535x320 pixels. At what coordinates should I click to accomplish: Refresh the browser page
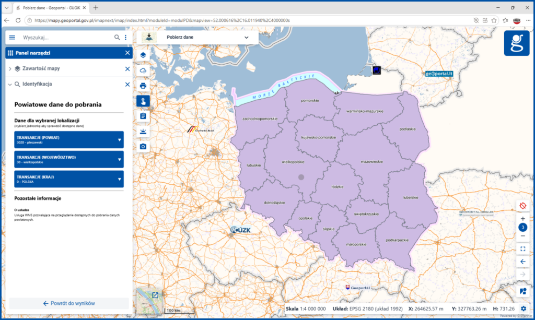point(18,20)
